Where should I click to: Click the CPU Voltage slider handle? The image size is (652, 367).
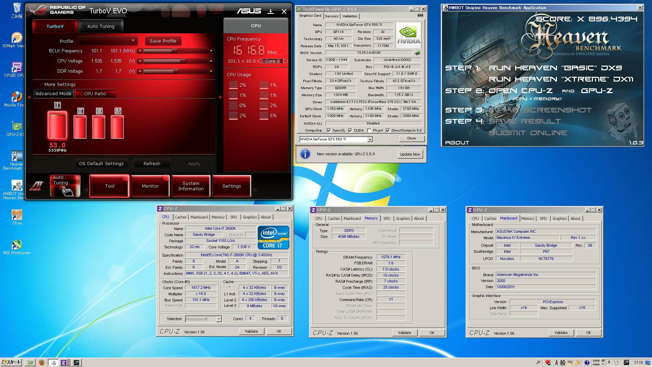(182, 61)
